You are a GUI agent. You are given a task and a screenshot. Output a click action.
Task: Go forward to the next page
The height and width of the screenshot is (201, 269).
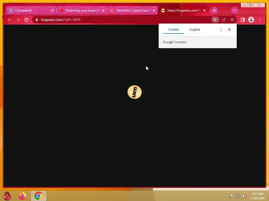(x=18, y=20)
